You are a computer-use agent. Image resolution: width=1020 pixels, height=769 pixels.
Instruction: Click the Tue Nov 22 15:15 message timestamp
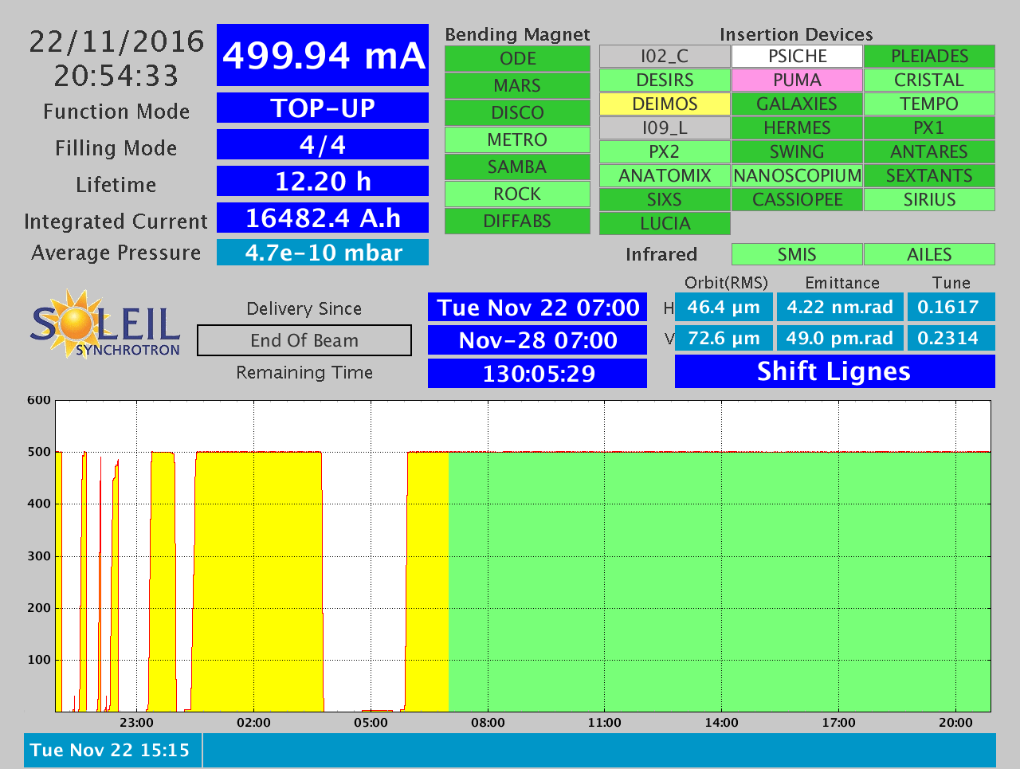112,751
